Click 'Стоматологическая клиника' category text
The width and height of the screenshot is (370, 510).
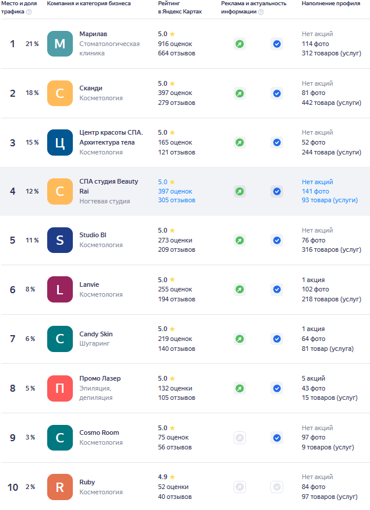tap(109, 48)
